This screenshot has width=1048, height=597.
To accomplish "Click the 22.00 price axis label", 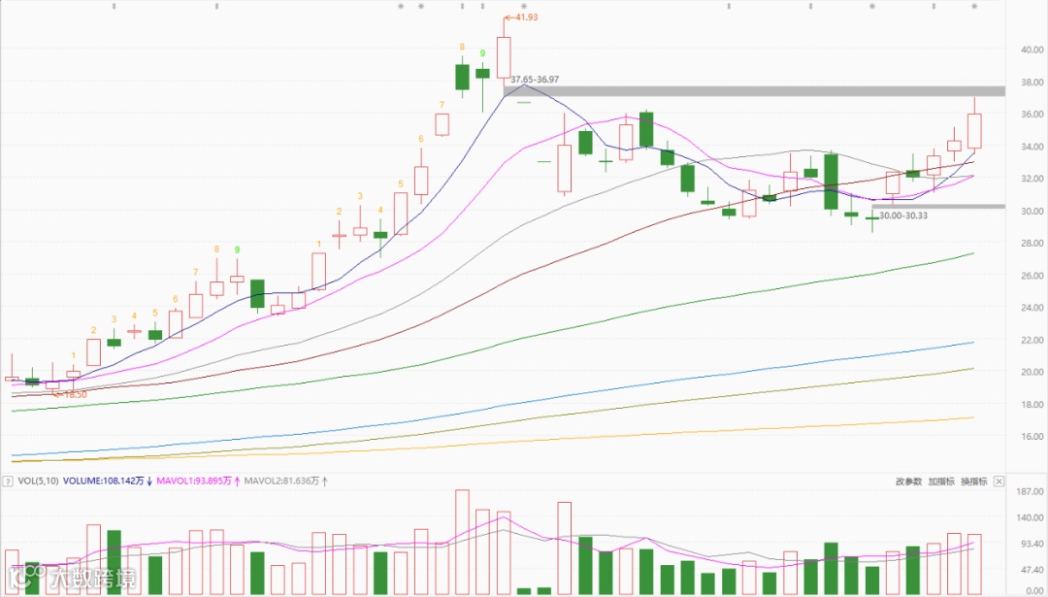I will pyautogui.click(x=1032, y=341).
